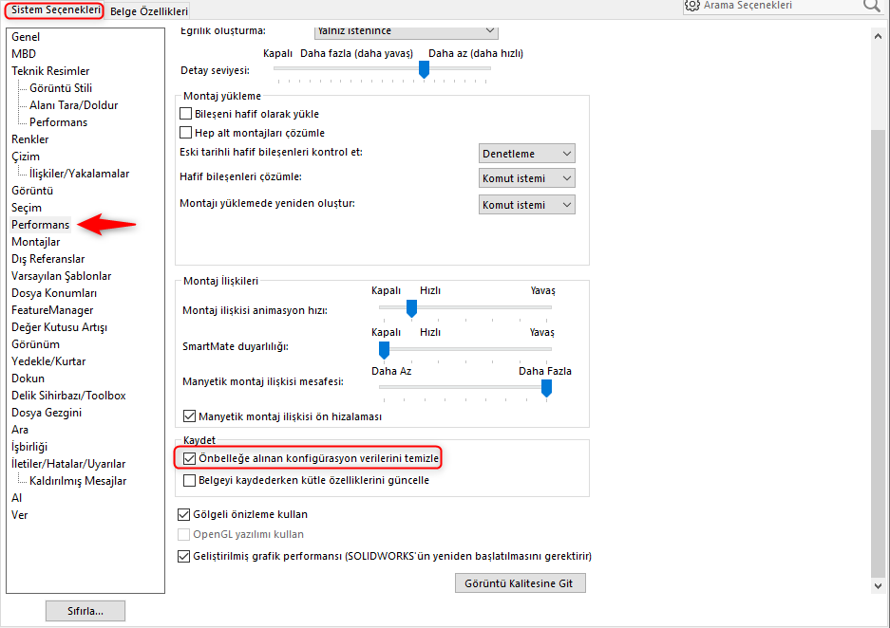Enable Hep alt montajları çözümle checkbox
This screenshot has height=628, width=890.
click(185, 133)
